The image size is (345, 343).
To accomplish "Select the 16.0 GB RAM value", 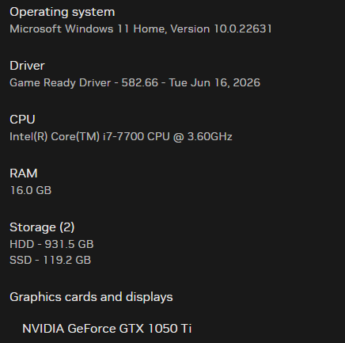I will point(31,190).
